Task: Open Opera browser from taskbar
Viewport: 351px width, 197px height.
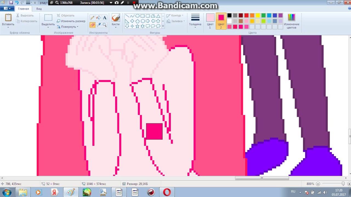Action: (x=167, y=192)
